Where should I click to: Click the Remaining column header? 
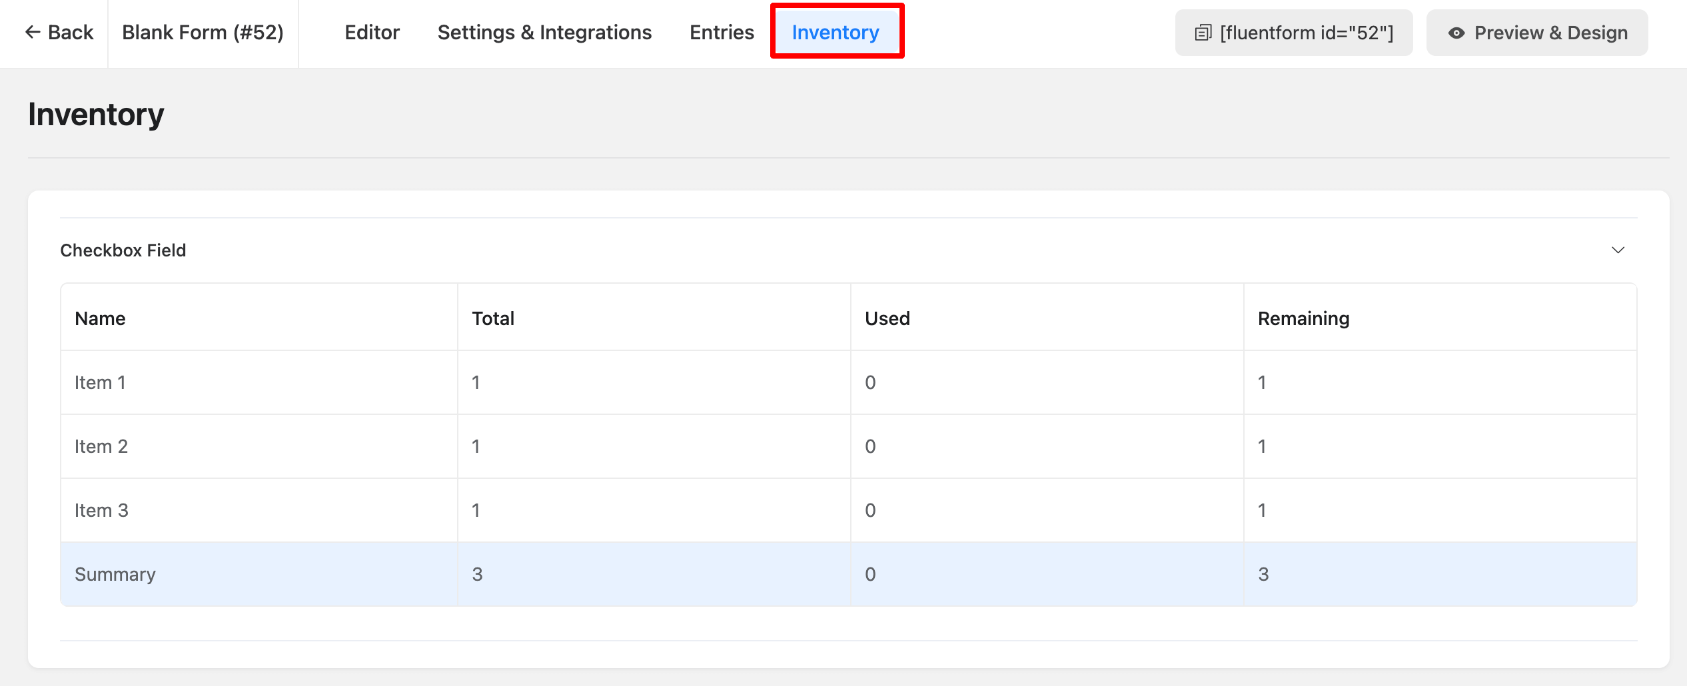(1303, 318)
